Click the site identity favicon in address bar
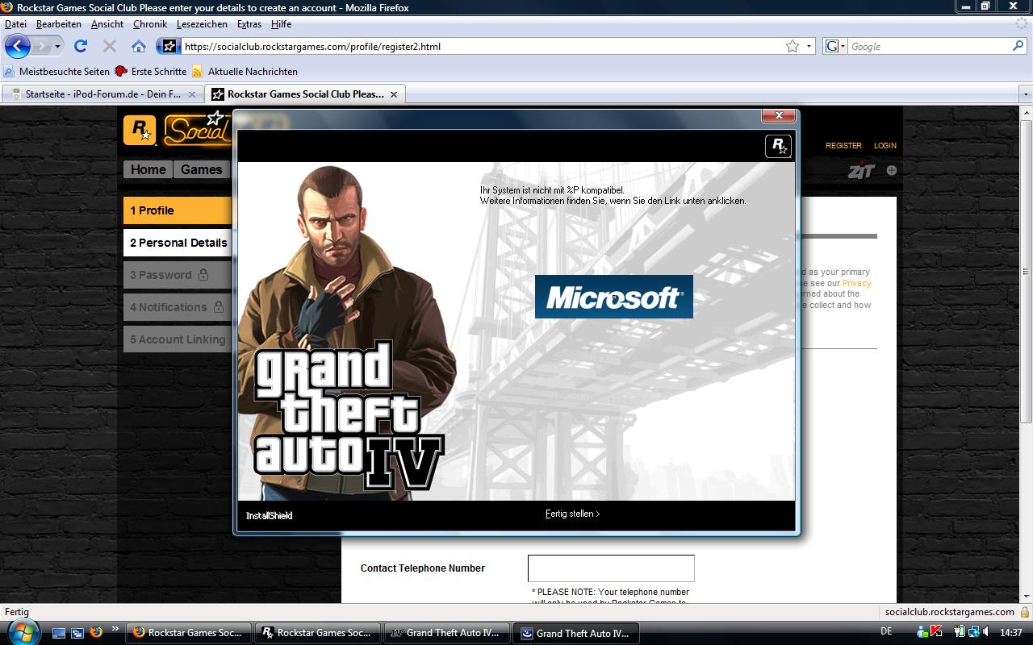1033x645 pixels. click(169, 46)
